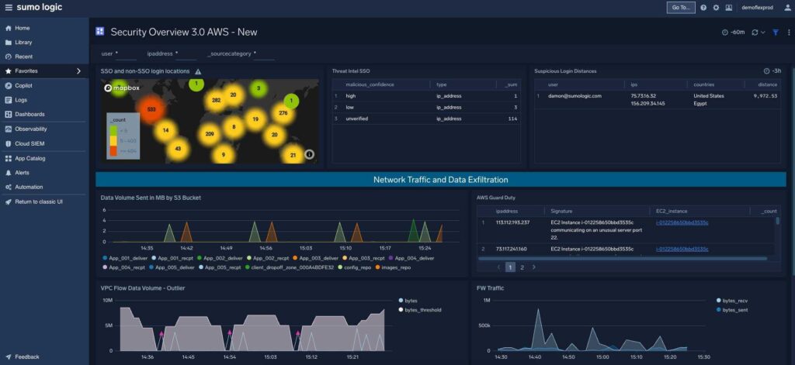Click the dashboard grid icon beside the title

pyautogui.click(x=100, y=32)
